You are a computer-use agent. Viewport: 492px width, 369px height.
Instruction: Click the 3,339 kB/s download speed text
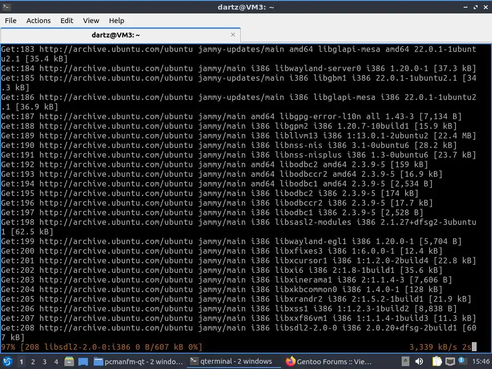[433, 347]
